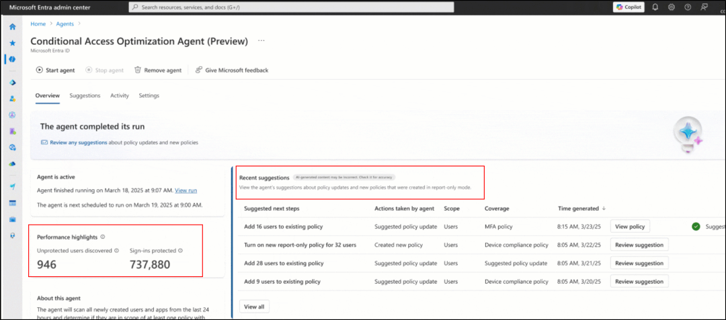Open the help question mark icon
The width and height of the screenshot is (726, 320).
(688, 7)
